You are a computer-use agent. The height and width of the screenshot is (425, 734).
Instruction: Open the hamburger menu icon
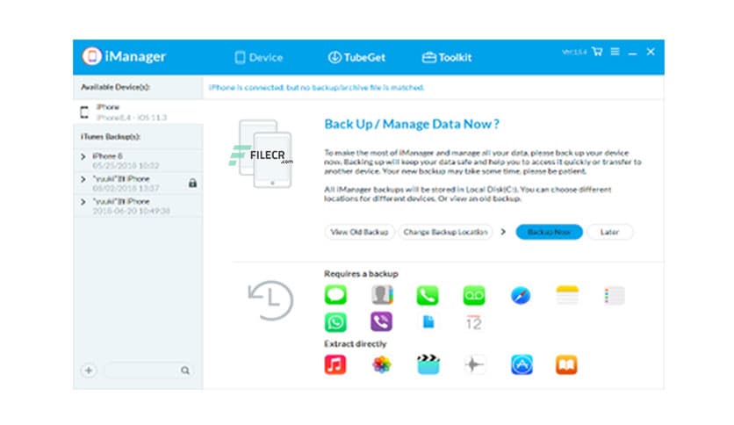tap(615, 52)
